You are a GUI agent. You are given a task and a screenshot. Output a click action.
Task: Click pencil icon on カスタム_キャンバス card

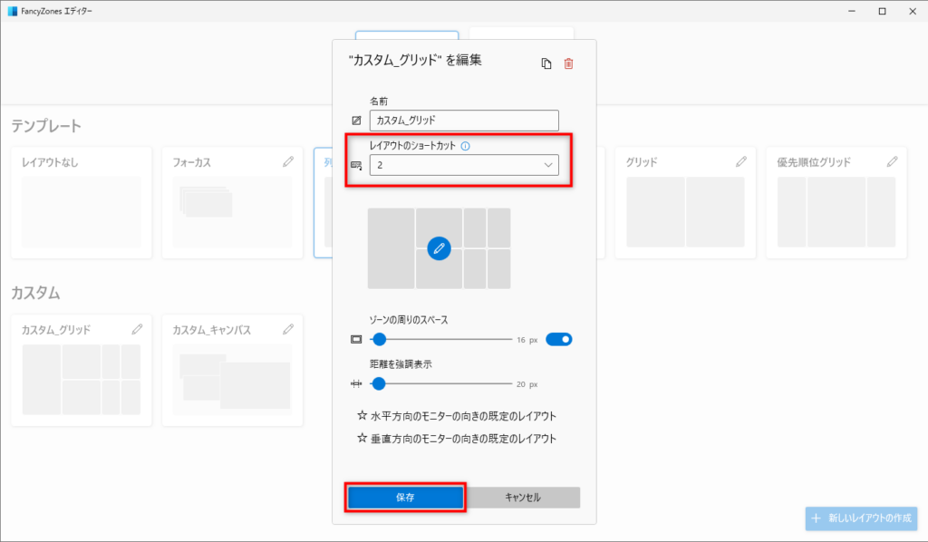[288, 329]
